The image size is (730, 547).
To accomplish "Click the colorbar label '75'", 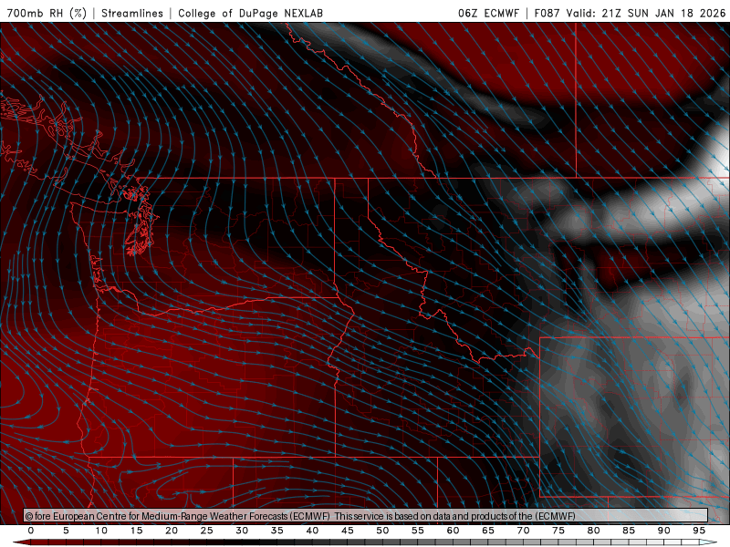I will (x=558, y=531).
